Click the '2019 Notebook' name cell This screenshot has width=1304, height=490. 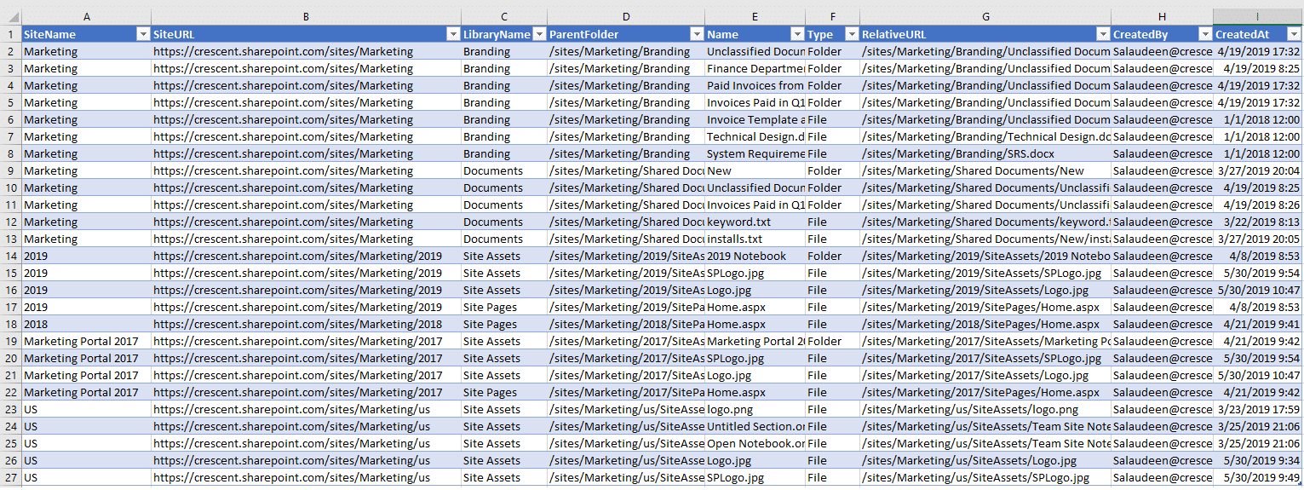click(755, 256)
